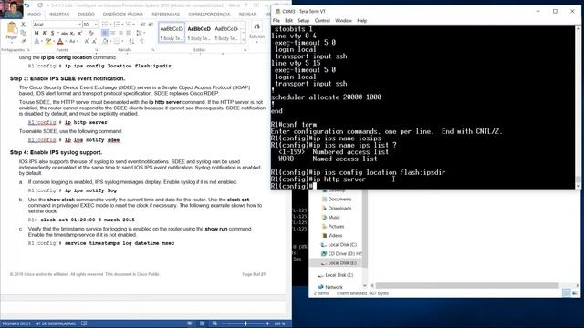Open the font size 10 dropdown
Screen dimensions: 584x328
tap(96, 25)
